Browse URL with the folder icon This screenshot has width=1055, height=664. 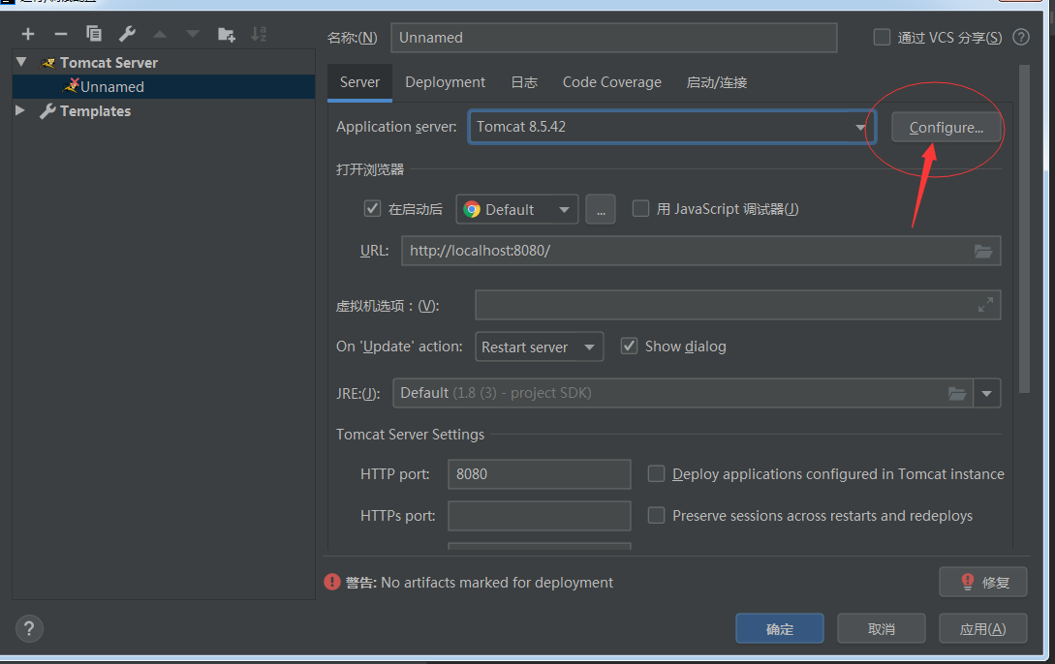pos(983,251)
